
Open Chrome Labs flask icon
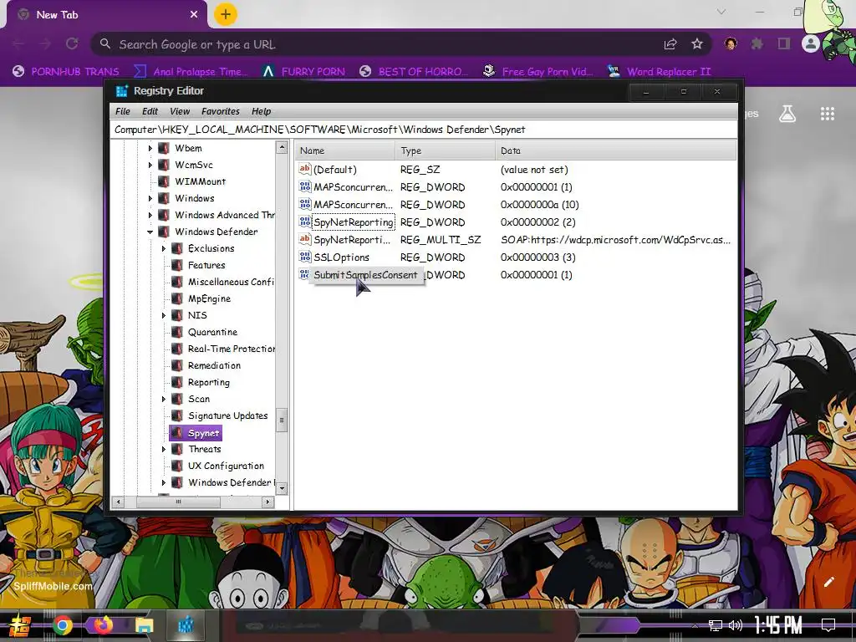coord(787,114)
